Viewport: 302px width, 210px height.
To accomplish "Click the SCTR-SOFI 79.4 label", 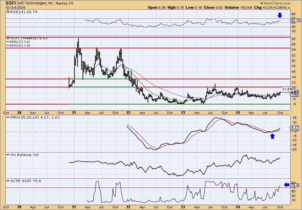I will pyautogui.click(x=26, y=181).
